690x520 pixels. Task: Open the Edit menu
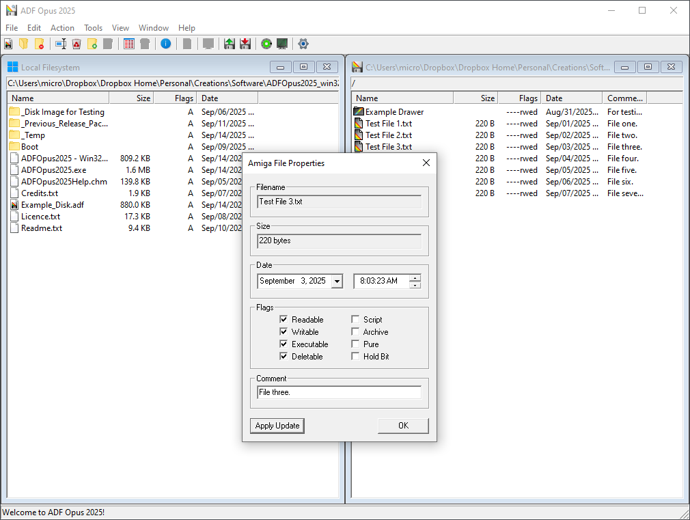click(x=34, y=28)
